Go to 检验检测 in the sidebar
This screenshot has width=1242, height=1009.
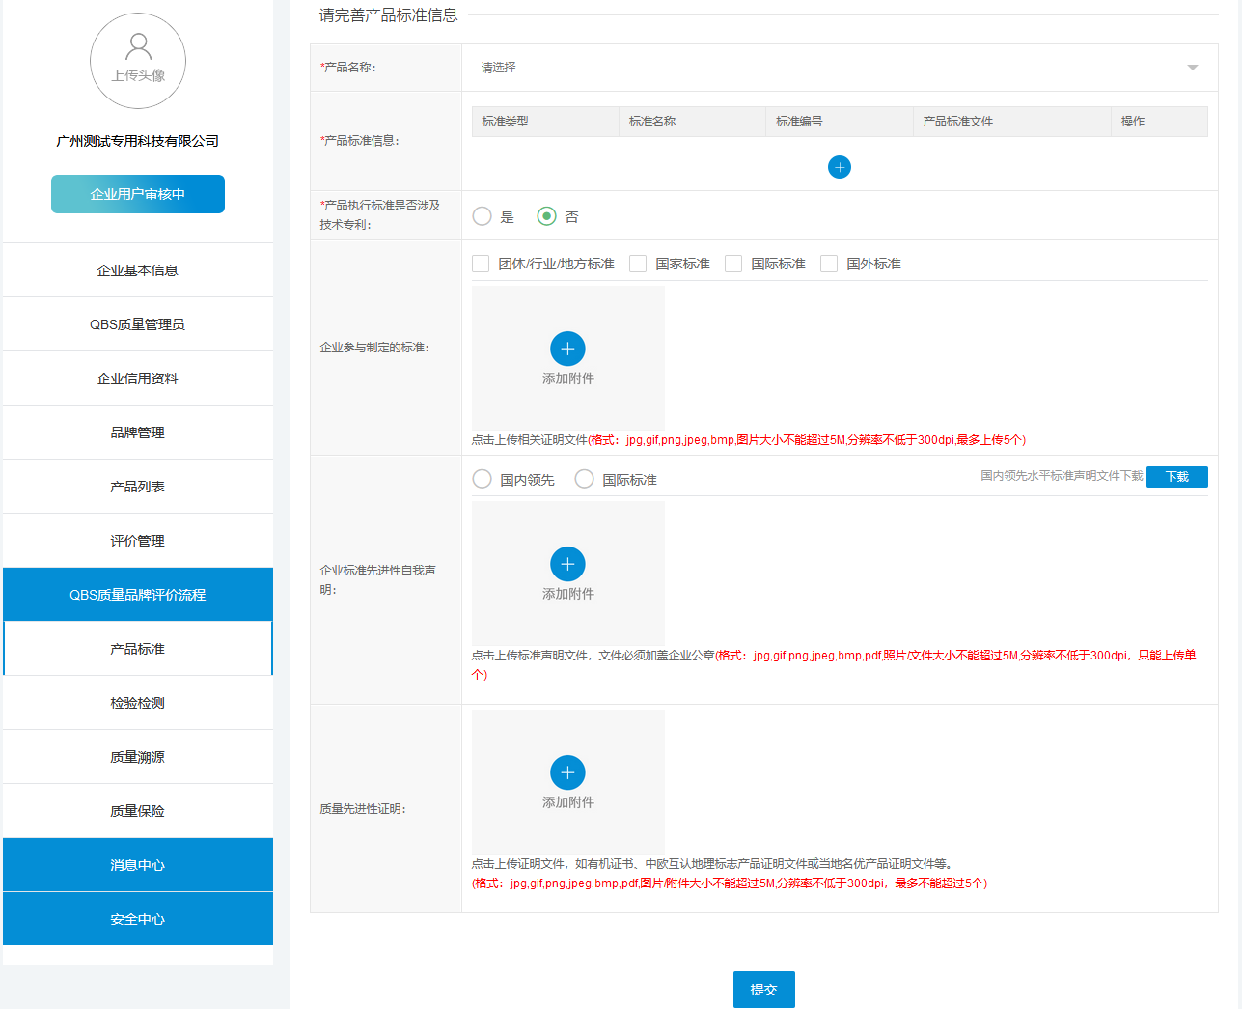pos(138,703)
